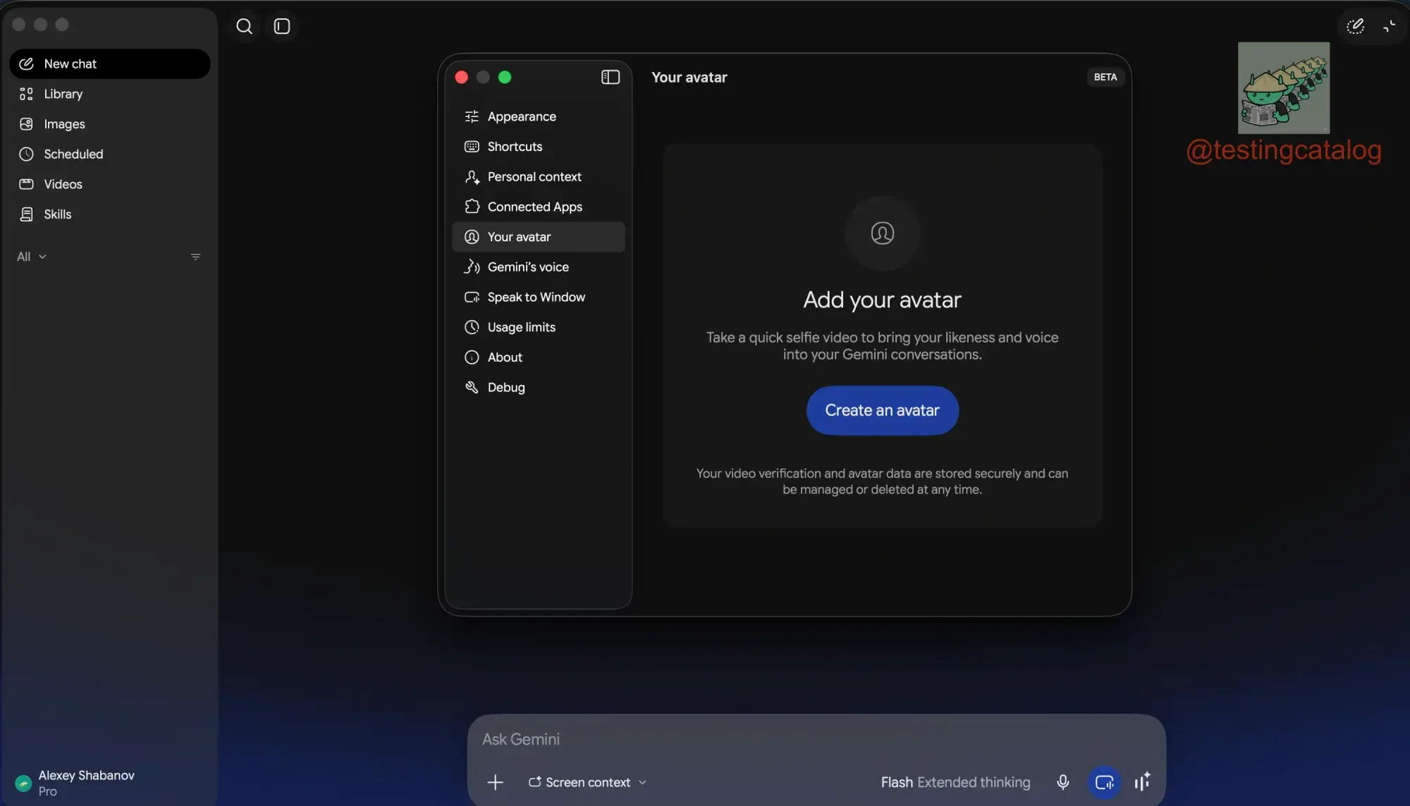1410x806 pixels.
Task: Click the 'Your avatar' panel title
Action: [x=689, y=78]
